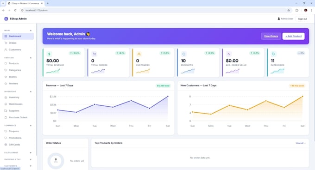The height and width of the screenshot is (170, 315).
Task: Click the tag icon on Categories card
Action: pos(273,54)
